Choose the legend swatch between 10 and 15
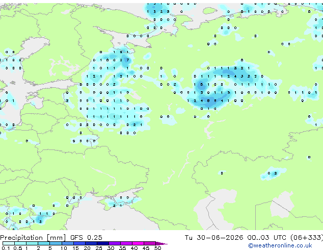The width and height of the screenshot is (323, 250). (x=67, y=243)
